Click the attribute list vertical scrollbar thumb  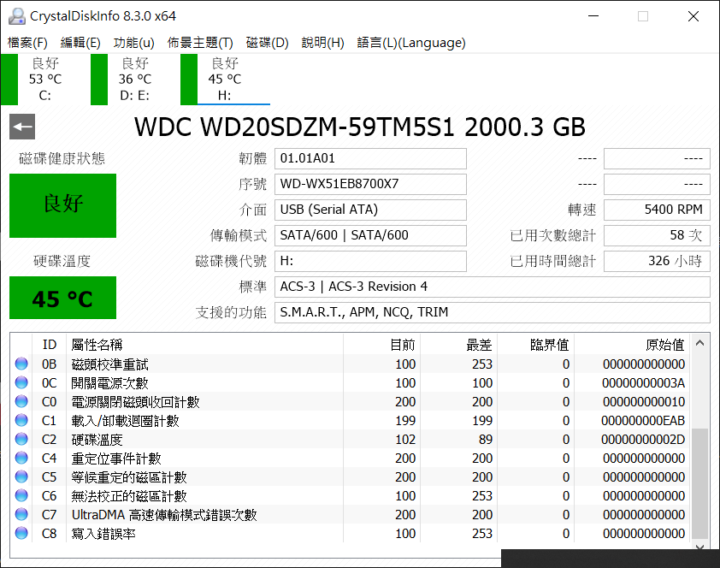point(699,483)
